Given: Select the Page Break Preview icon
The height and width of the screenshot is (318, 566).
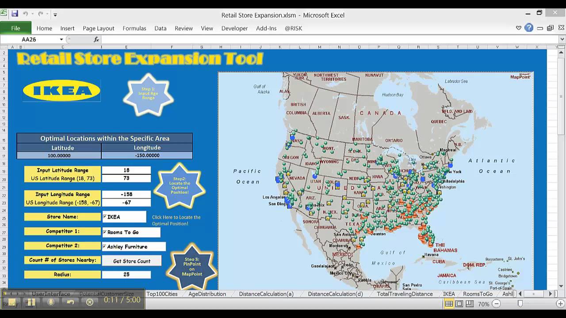Looking at the screenshot, I should point(470,304).
